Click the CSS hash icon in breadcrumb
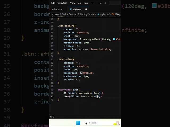170x127 pixels. (x=98, y=14)
